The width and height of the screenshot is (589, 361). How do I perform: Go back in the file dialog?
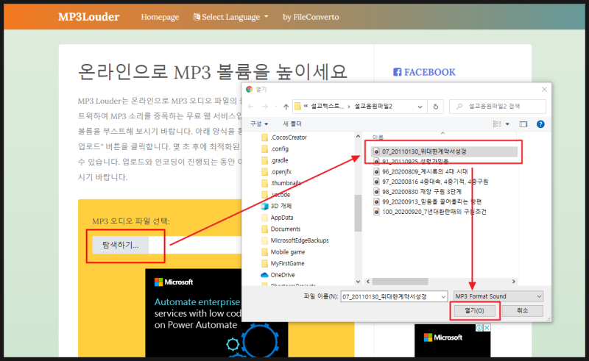click(251, 107)
